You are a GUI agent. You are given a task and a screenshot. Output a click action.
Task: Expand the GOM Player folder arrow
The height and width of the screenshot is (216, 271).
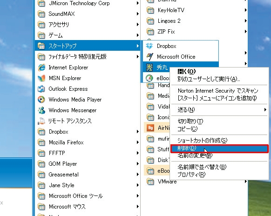(137, 164)
